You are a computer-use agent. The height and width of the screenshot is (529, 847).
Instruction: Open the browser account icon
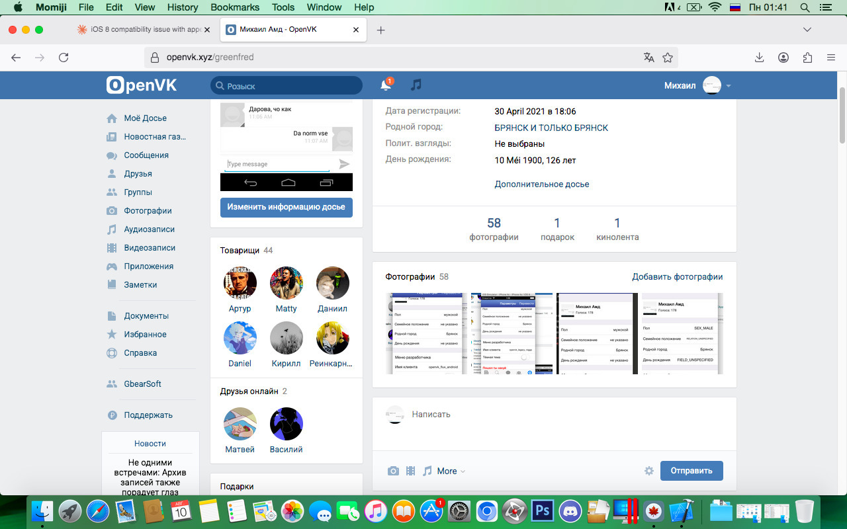[783, 58]
